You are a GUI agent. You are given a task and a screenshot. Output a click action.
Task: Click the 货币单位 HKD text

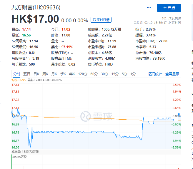[109, 64]
